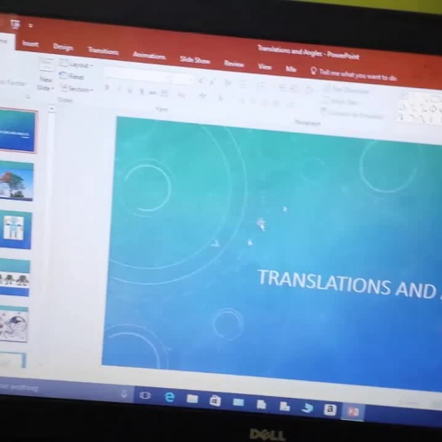Screen dimensions: 442x442
Task: Click the TRANSLATIONS AND title text
Action: tap(347, 284)
